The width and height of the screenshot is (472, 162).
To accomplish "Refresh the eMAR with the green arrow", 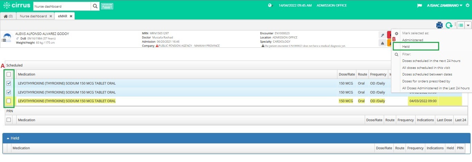I will point(449,25).
